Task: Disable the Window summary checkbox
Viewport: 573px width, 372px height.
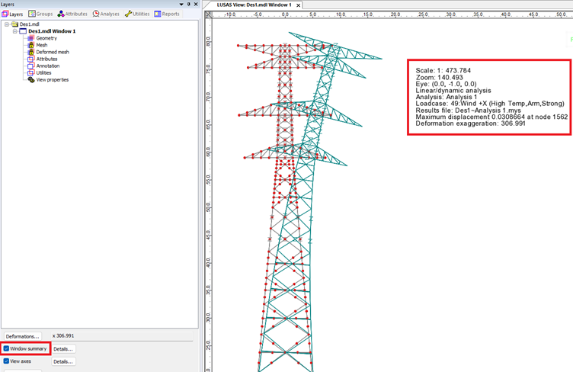Action: pos(7,349)
